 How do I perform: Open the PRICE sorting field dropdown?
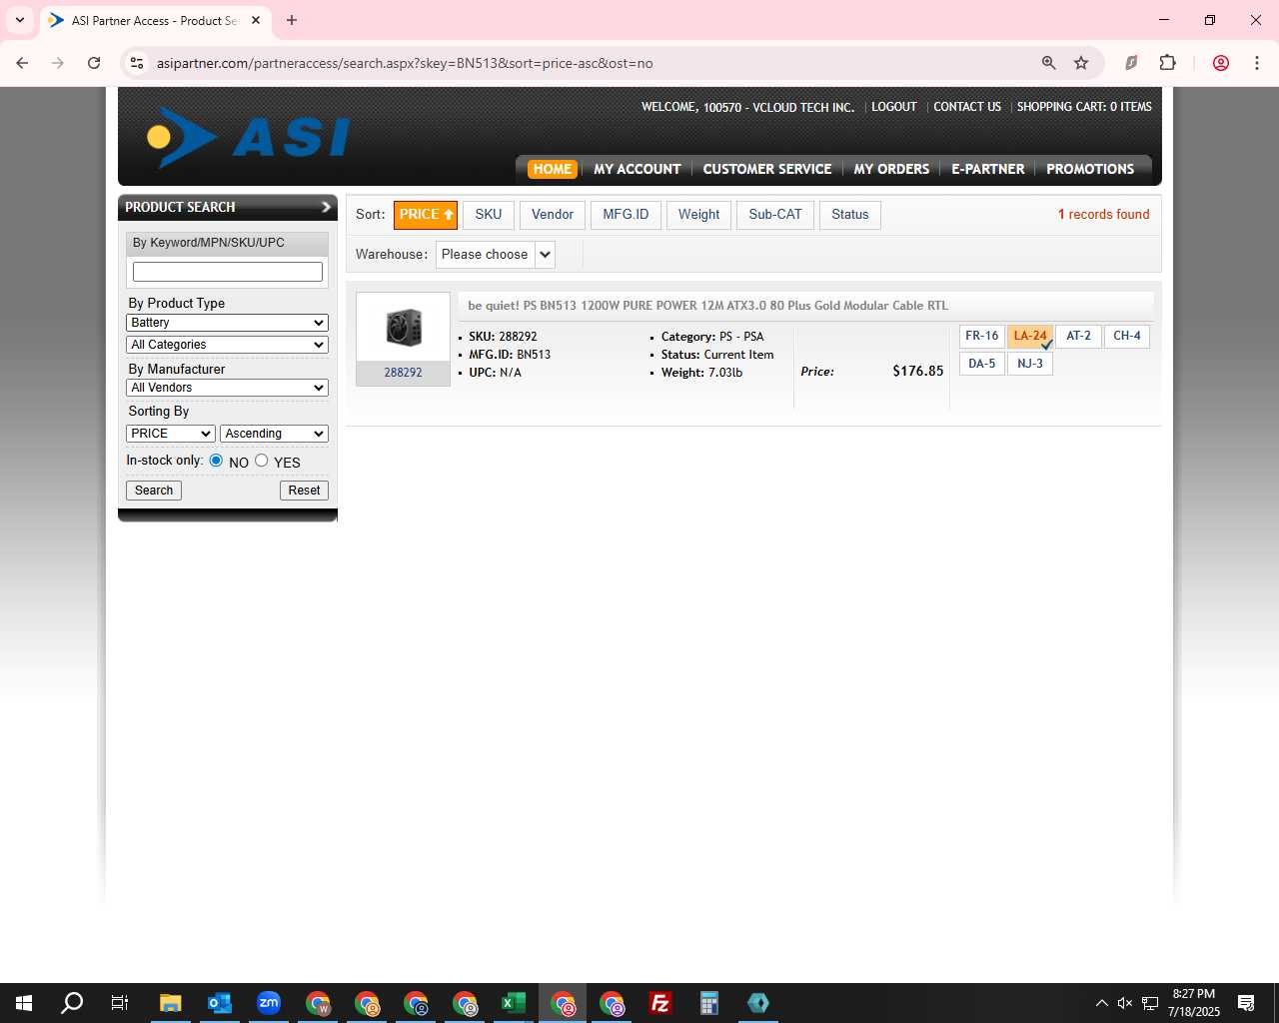click(x=171, y=434)
